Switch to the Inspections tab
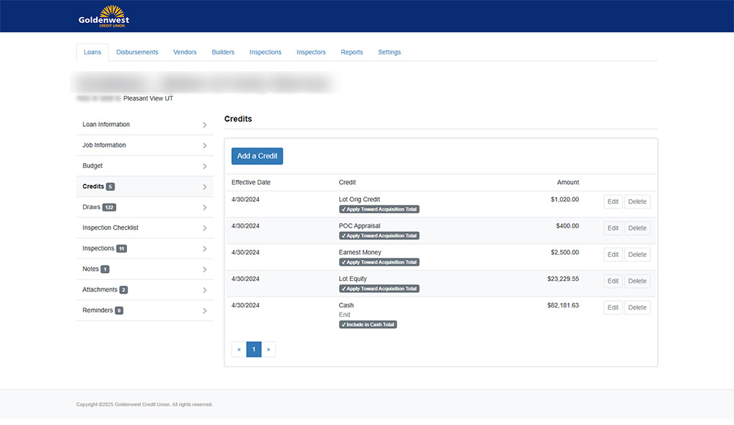 coord(265,52)
